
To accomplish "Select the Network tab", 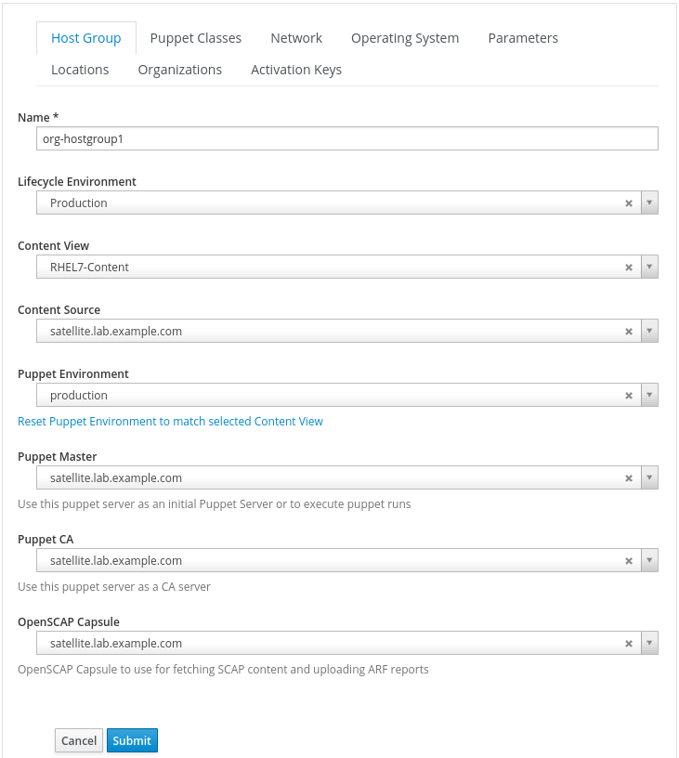I will click(296, 38).
